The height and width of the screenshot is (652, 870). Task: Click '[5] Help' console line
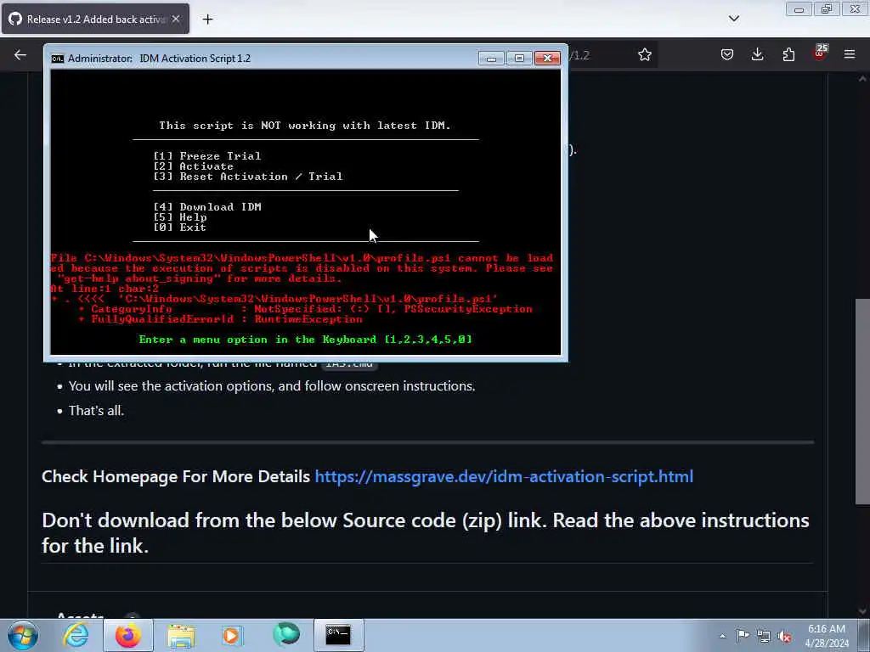click(180, 217)
